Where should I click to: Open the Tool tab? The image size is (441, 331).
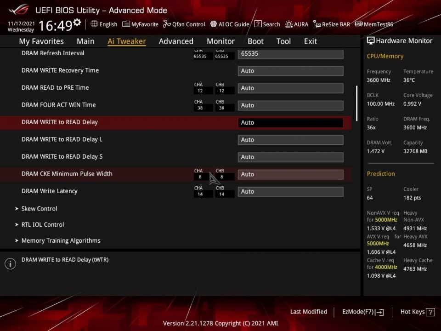[x=283, y=41]
